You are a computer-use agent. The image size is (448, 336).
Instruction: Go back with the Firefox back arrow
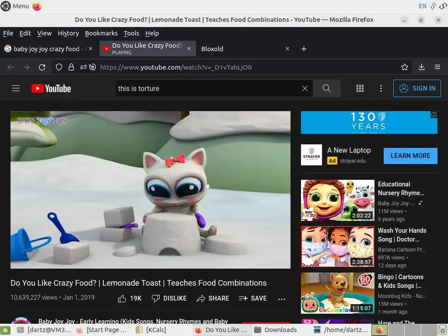tap(10, 67)
